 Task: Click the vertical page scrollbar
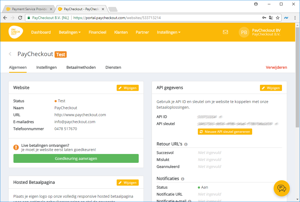[297, 77]
